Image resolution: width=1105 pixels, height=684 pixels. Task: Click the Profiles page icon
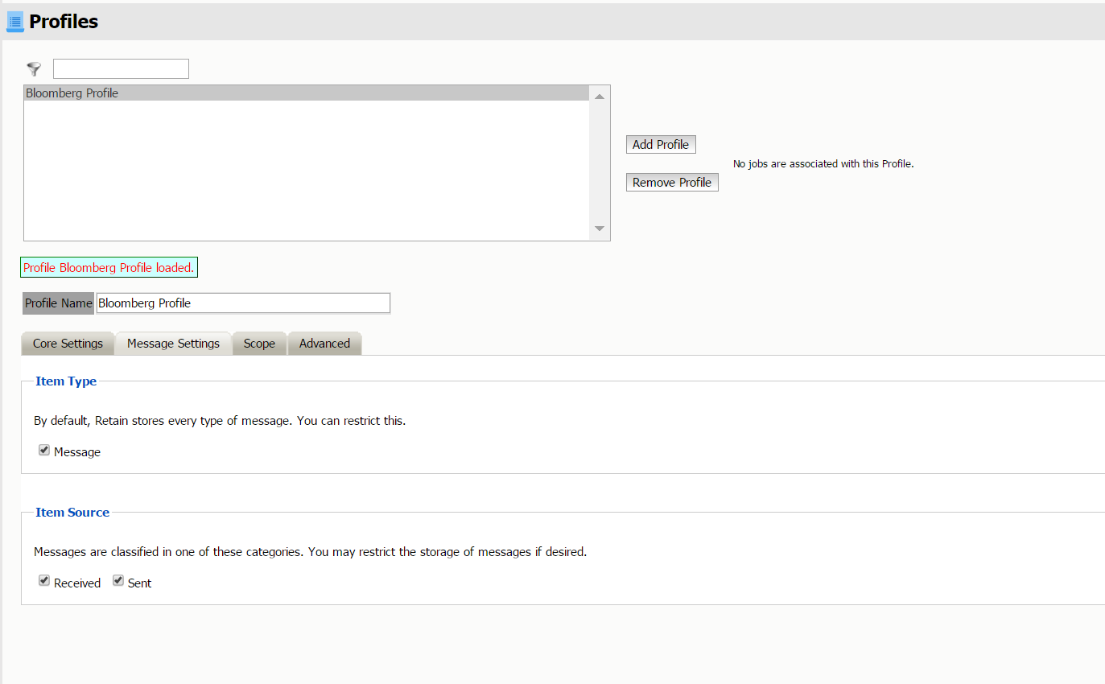[15, 23]
